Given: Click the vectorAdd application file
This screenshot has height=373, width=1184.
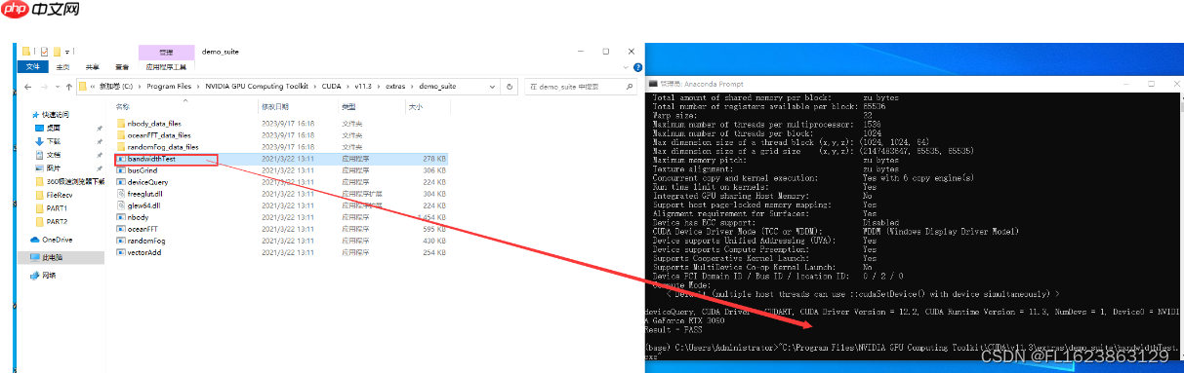Looking at the screenshot, I should tap(144, 252).
